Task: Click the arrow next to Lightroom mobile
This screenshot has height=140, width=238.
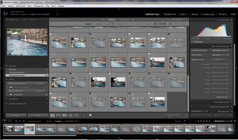Action: click(x=58, y=14)
